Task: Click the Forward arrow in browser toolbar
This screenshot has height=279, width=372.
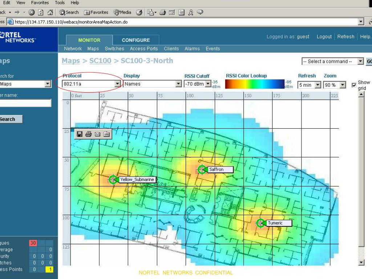Action: coord(17,12)
